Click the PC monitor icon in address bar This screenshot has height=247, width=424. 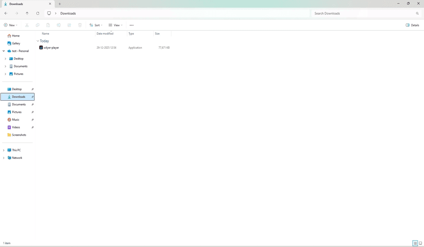coord(49,13)
